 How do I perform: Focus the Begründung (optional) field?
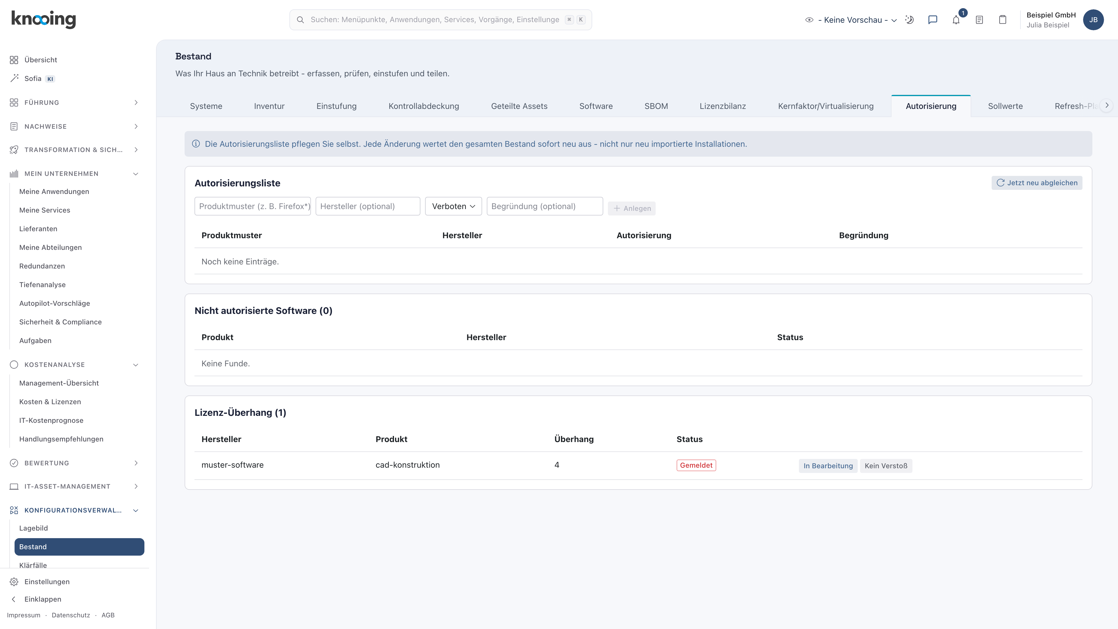545,206
